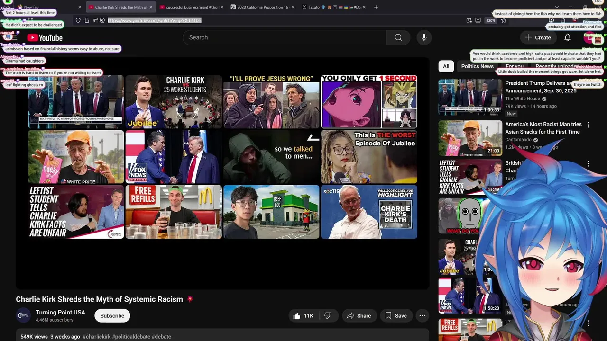Screen dimensions: 607x341
Task: Play I'll Prove Jesus Wrong endscreen video
Action: click(271, 102)
